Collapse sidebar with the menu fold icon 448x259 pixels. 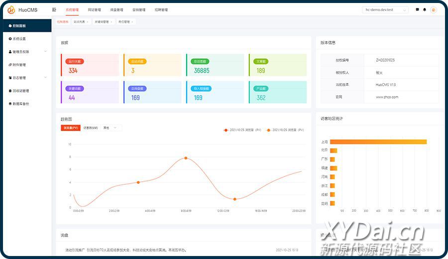coord(54,9)
